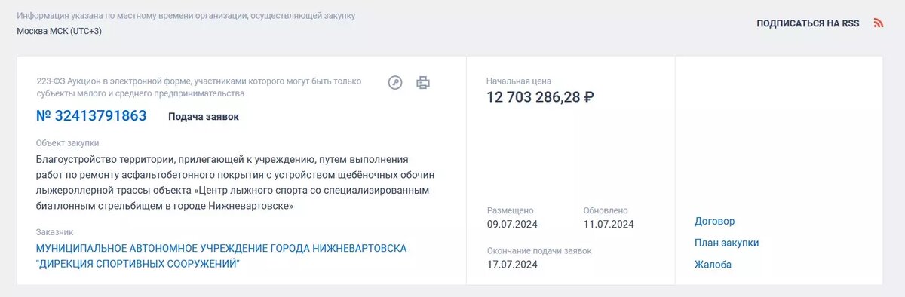Click the Окончание подачи заявок label
Image resolution: width=905 pixels, height=297 pixels.
point(539,250)
